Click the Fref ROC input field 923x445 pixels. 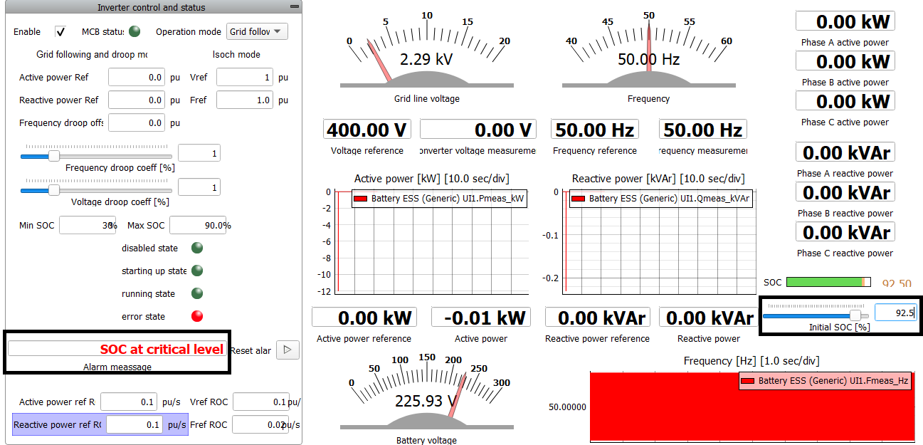coord(260,425)
